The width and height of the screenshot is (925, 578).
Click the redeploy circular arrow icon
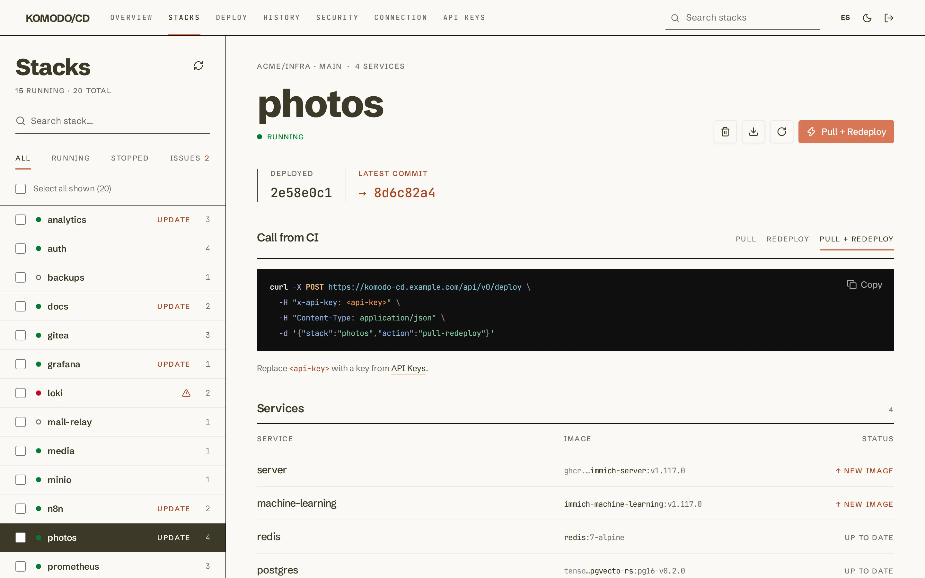[x=782, y=132]
